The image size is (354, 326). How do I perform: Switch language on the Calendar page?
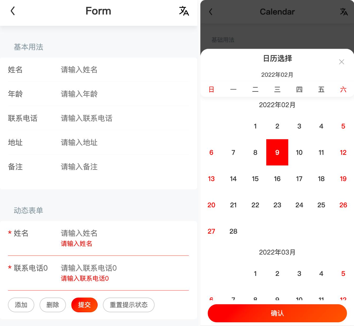point(344,12)
